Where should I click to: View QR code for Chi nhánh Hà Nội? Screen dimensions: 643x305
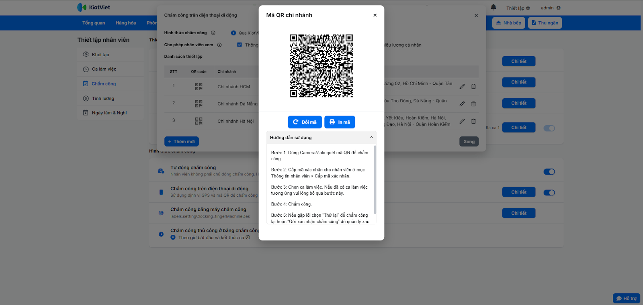[x=199, y=121]
